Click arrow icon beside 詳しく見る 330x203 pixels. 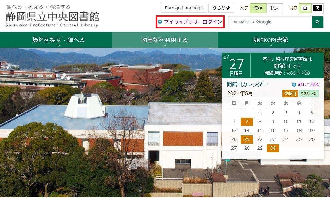(294, 84)
